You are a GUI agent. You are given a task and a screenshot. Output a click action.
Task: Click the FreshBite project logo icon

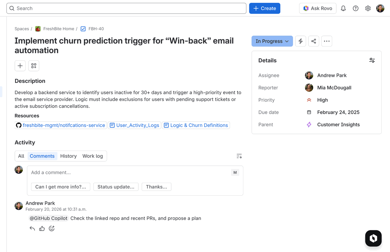[38, 29]
